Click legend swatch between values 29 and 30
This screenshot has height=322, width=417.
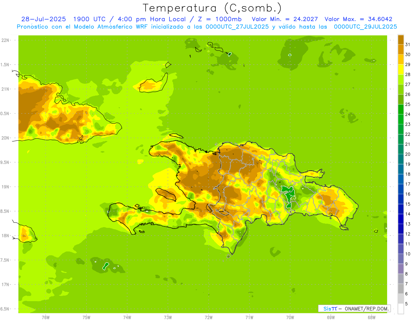(401, 59)
